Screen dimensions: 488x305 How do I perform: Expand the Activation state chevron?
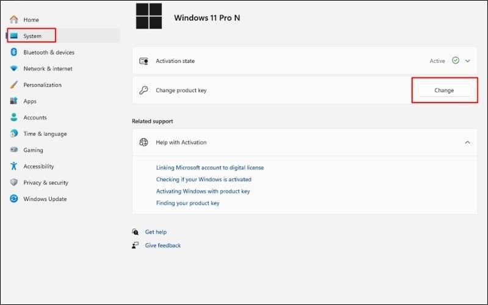pyautogui.click(x=467, y=61)
